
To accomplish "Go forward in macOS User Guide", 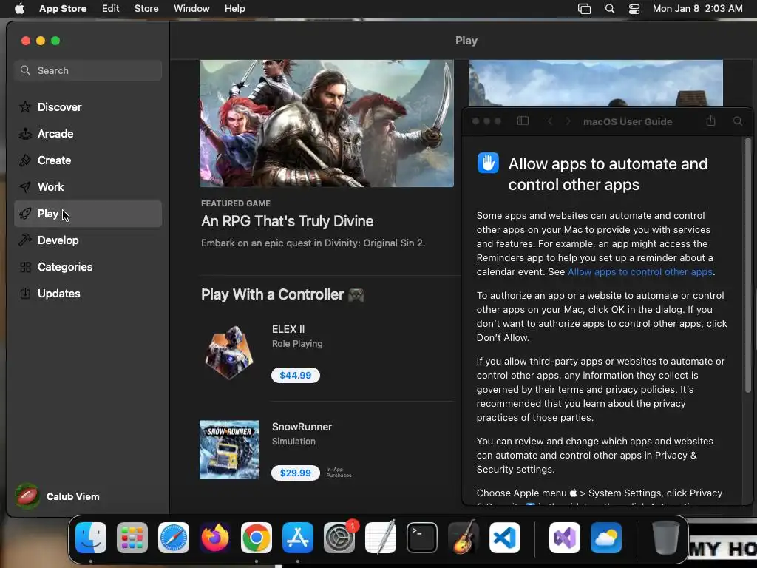I will pyautogui.click(x=568, y=121).
